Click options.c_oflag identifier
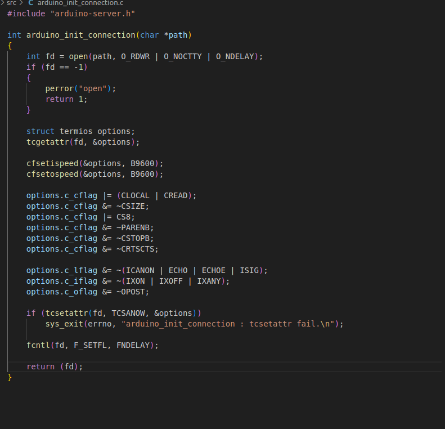The image size is (445, 429). pos(62,292)
